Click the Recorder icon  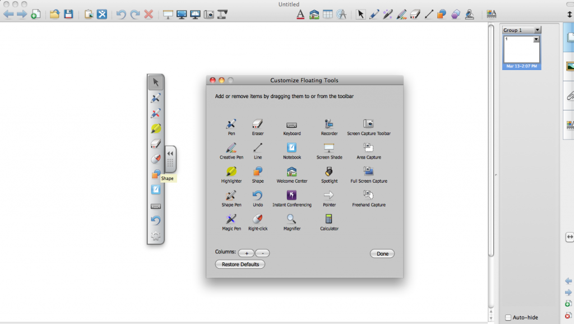329,124
